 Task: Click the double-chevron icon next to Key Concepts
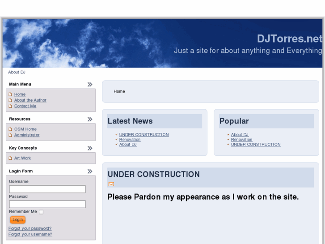(x=90, y=148)
